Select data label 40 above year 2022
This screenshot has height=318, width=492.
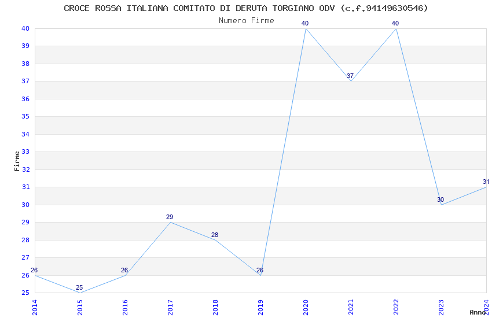[395, 23]
